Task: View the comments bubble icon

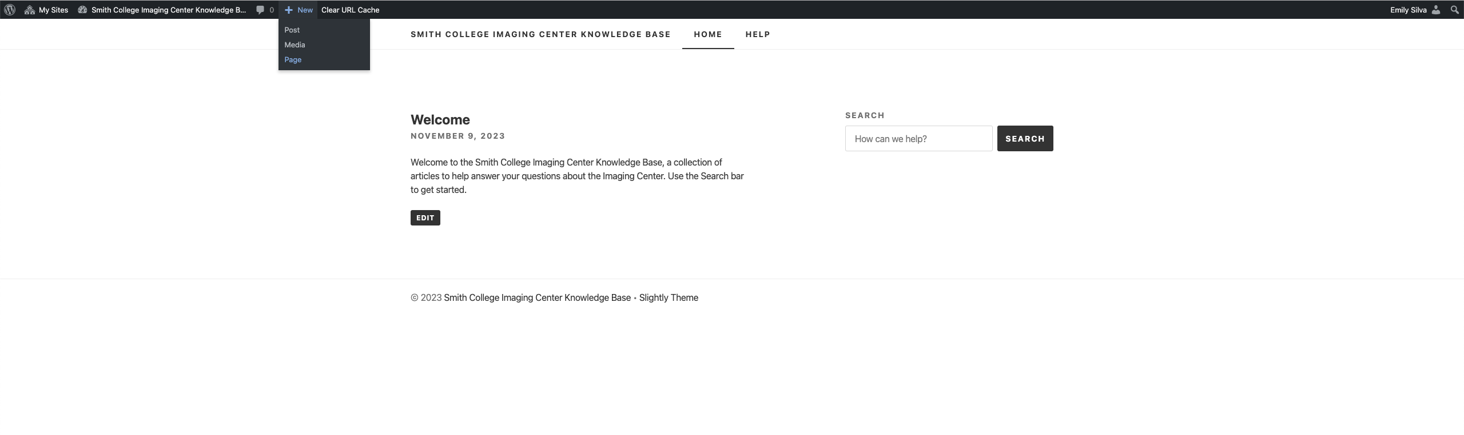Action: tap(260, 10)
